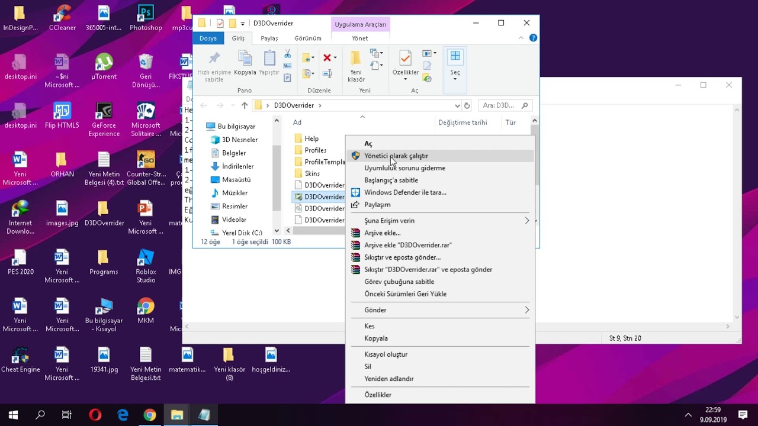
Task: Choose Özellikler at the context menu's bottom
Action: pyautogui.click(x=441, y=395)
